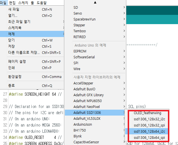
Task: Open SPI examples submenu
Action: pos(95,63)
